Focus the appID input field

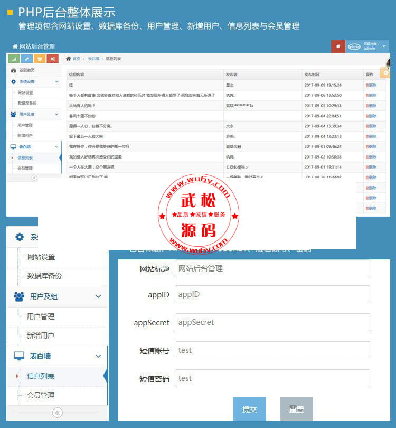[x=273, y=294]
